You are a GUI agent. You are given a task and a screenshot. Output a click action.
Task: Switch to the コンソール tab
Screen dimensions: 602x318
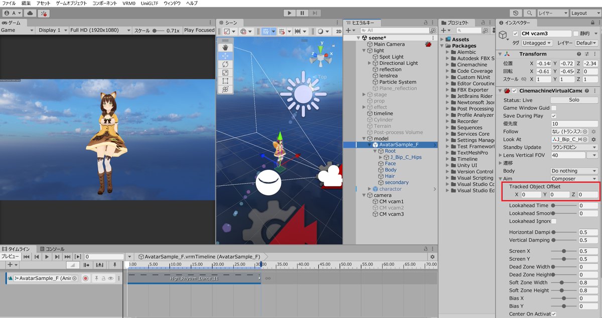coord(52,249)
